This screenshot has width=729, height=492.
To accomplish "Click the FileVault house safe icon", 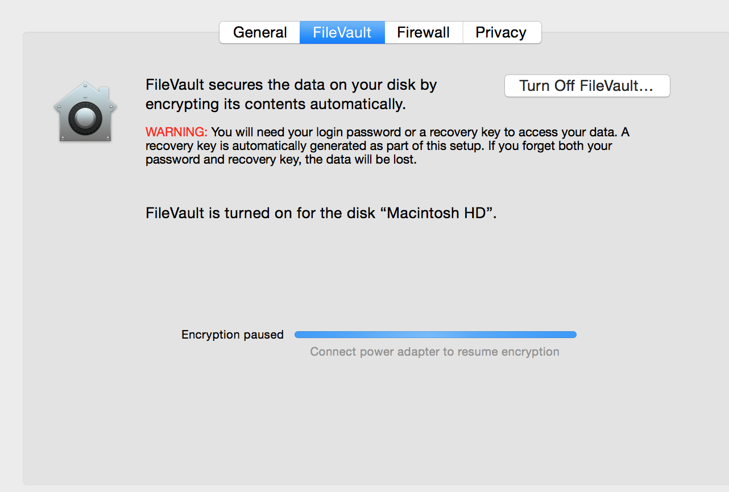I will tap(85, 112).
